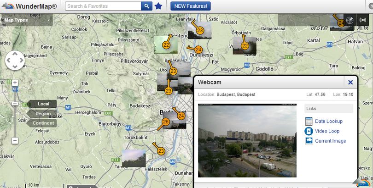Click the zoom out minus button
The width and height of the screenshot is (373, 188).
tap(15, 141)
